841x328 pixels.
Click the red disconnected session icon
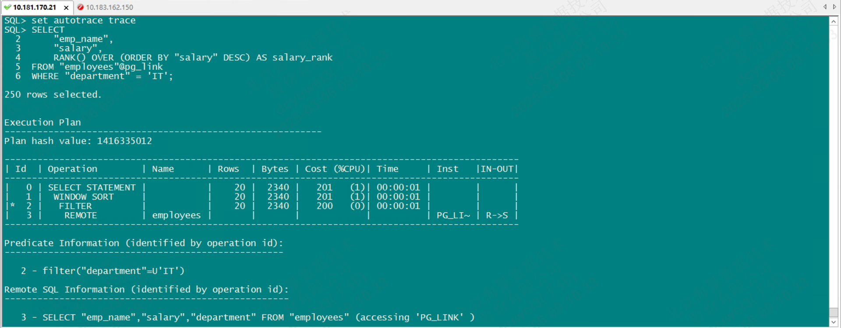[x=81, y=7]
